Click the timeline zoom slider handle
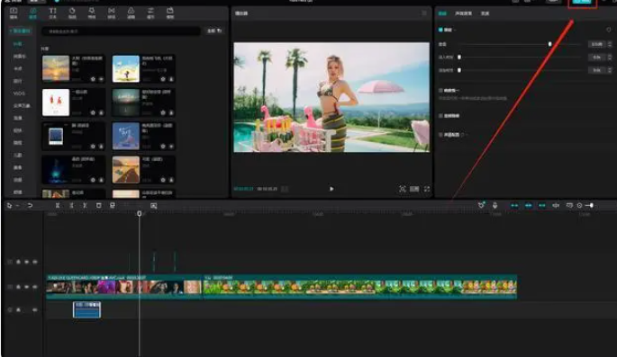The width and height of the screenshot is (617, 357). 592,205
